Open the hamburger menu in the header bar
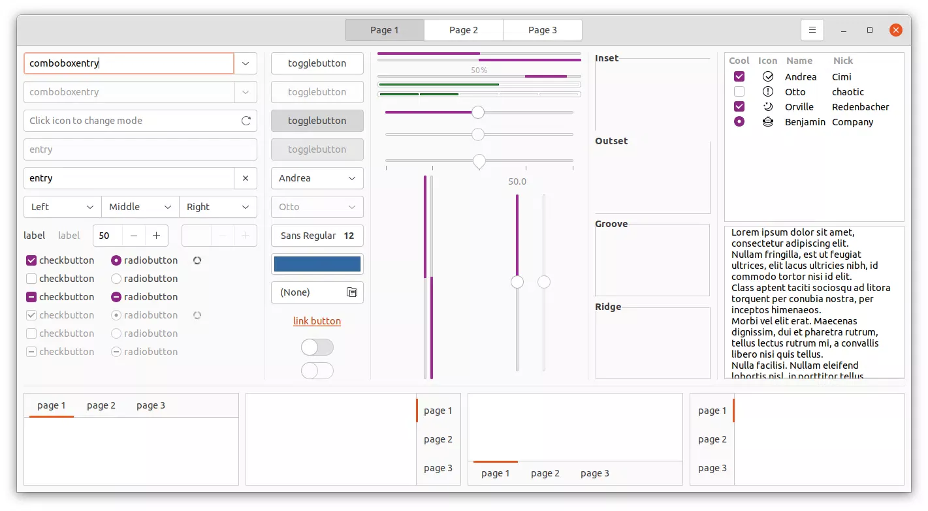The image size is (928, 511). pyautogui.click(x=812, y=30)
